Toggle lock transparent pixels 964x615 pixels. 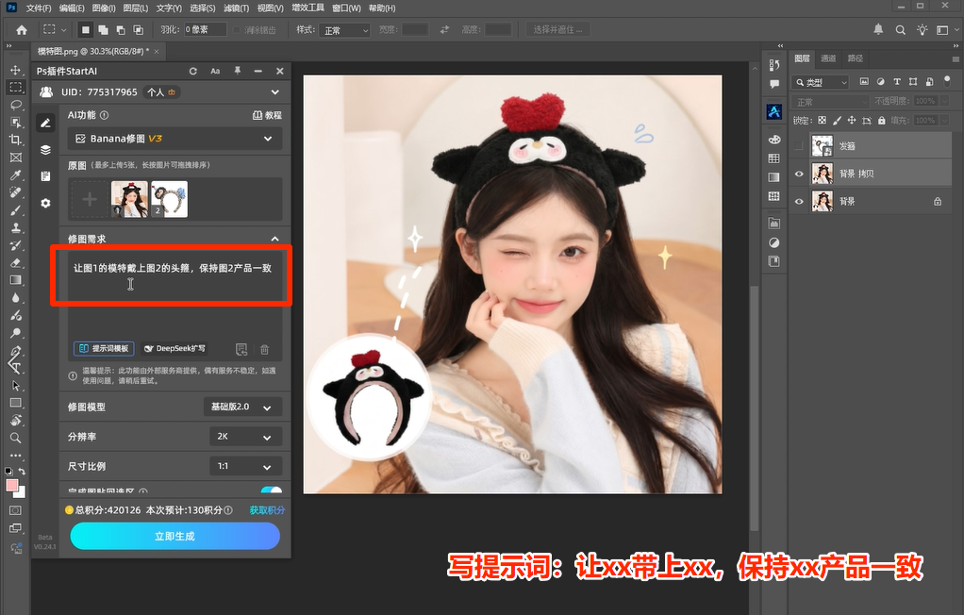click(822, 121)
